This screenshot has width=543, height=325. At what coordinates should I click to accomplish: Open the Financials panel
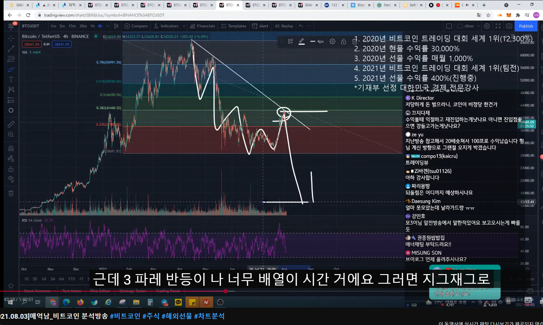pyautogui.click(x=202, y=26)
